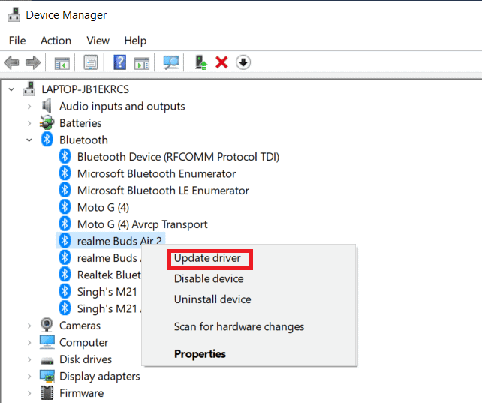The width and height of the screenshot is (482, 403).
Task: Click the blue Help question-mark icon
Action: [120, 62]
